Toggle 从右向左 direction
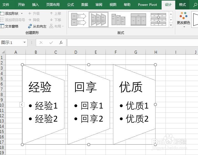The height and width of the screenshot is (155, 198). [37, 26]
